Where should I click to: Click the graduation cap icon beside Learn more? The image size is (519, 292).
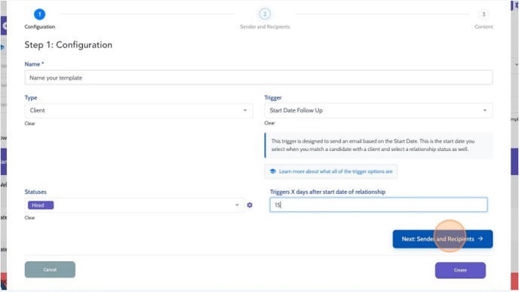(273, 171)
